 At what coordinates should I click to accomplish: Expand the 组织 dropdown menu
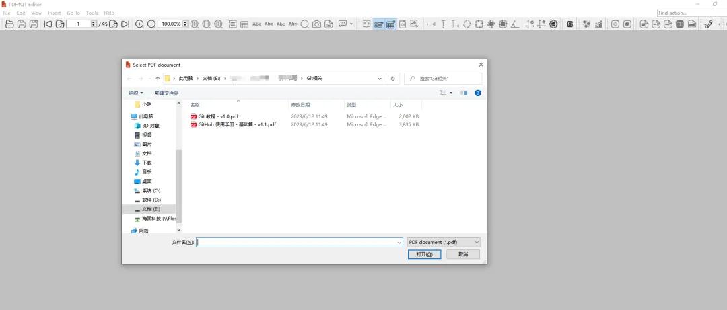tap(136, 93)
